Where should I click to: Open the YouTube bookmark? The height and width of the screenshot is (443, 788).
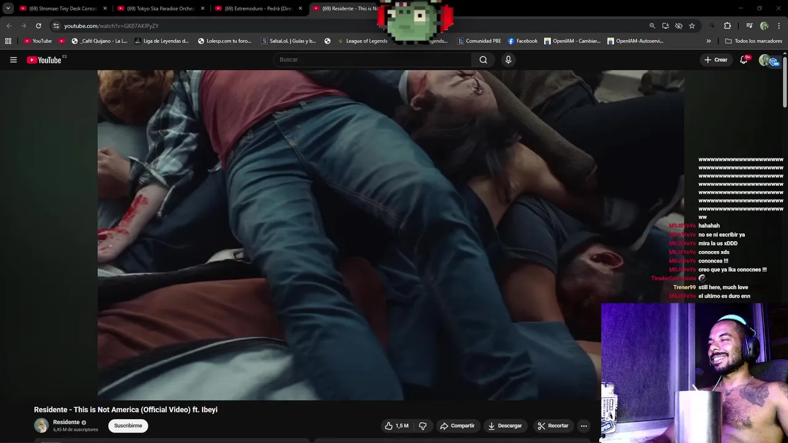[38, 41]
